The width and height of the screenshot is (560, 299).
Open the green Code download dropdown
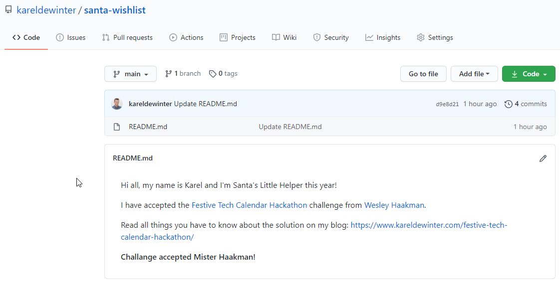click(x=529, y=74)
